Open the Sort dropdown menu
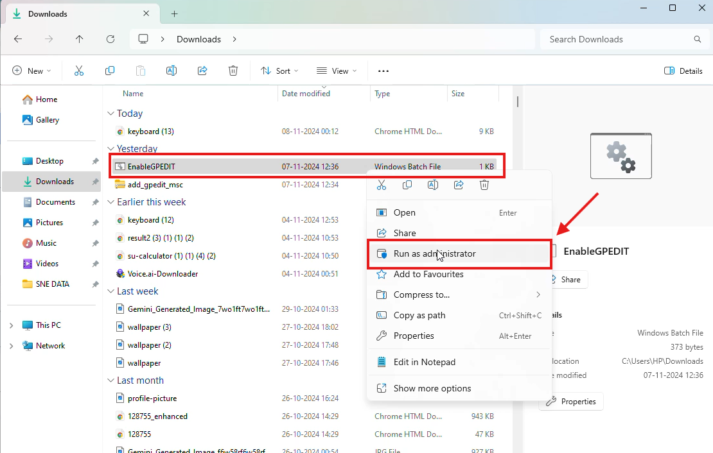Viewport: 713px width, 453px height. [x=279, y=71]
